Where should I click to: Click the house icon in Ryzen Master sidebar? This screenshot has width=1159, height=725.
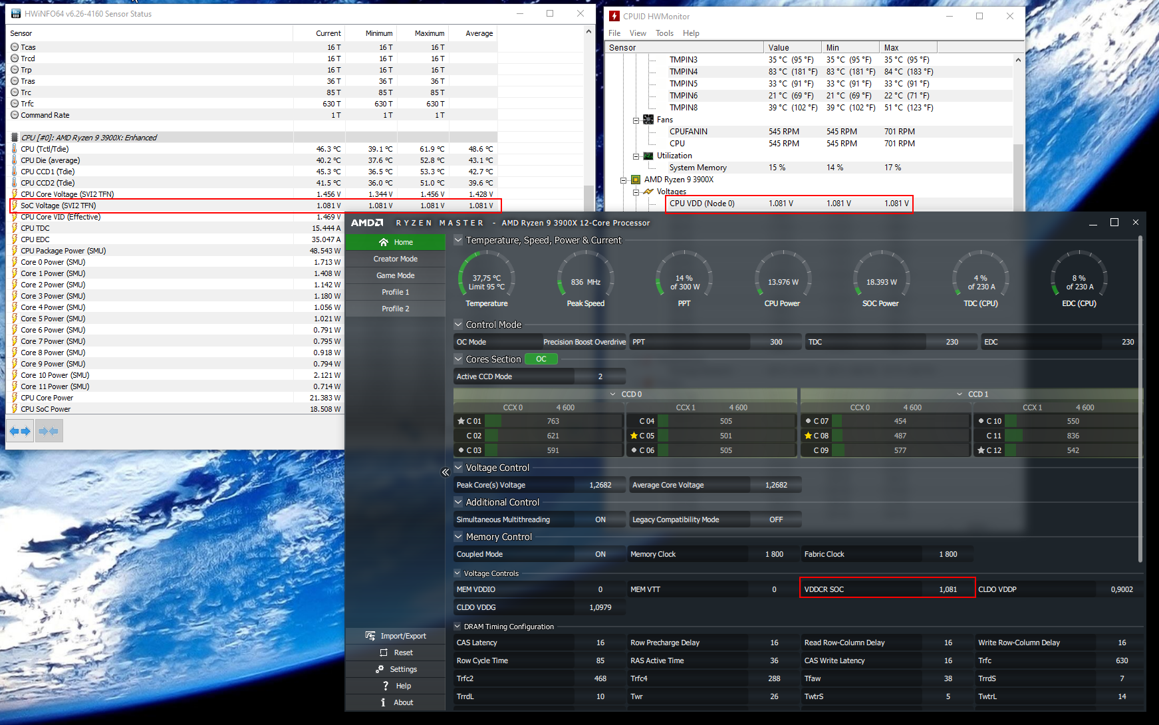383,242
